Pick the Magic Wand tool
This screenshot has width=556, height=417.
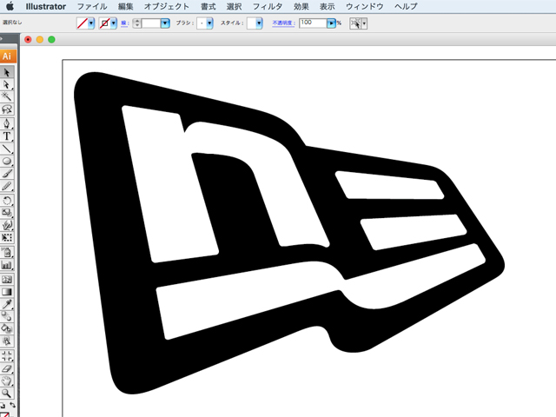coord(7,97)
